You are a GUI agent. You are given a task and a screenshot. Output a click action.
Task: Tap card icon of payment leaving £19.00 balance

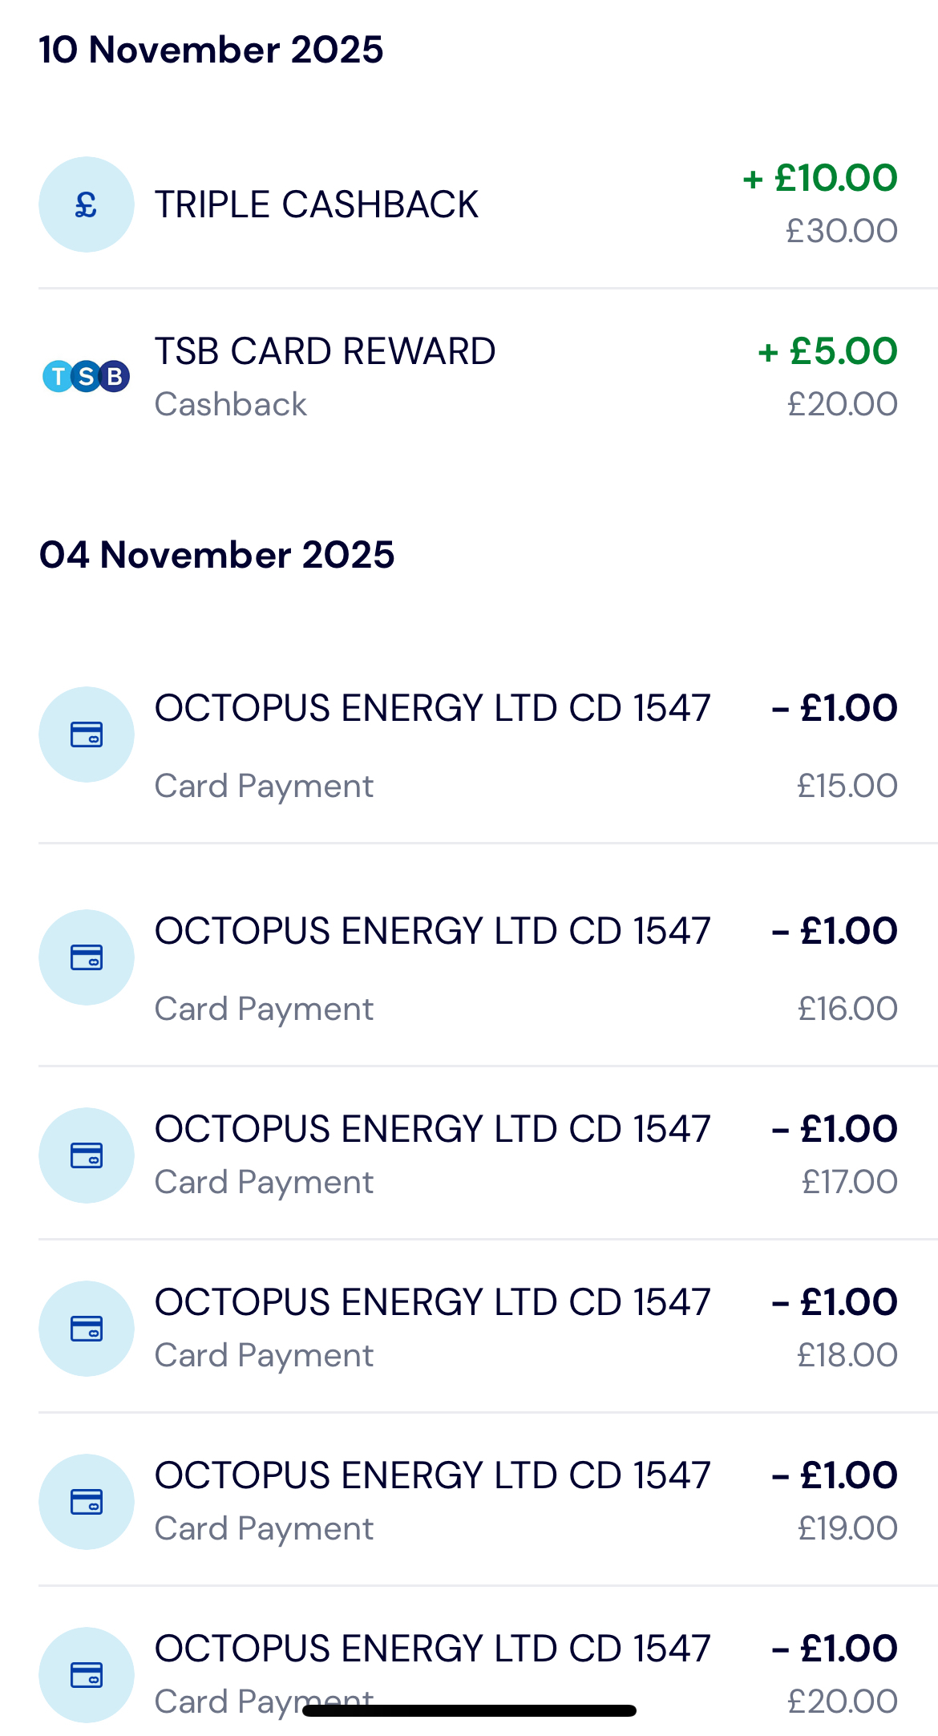point(86,1502)
